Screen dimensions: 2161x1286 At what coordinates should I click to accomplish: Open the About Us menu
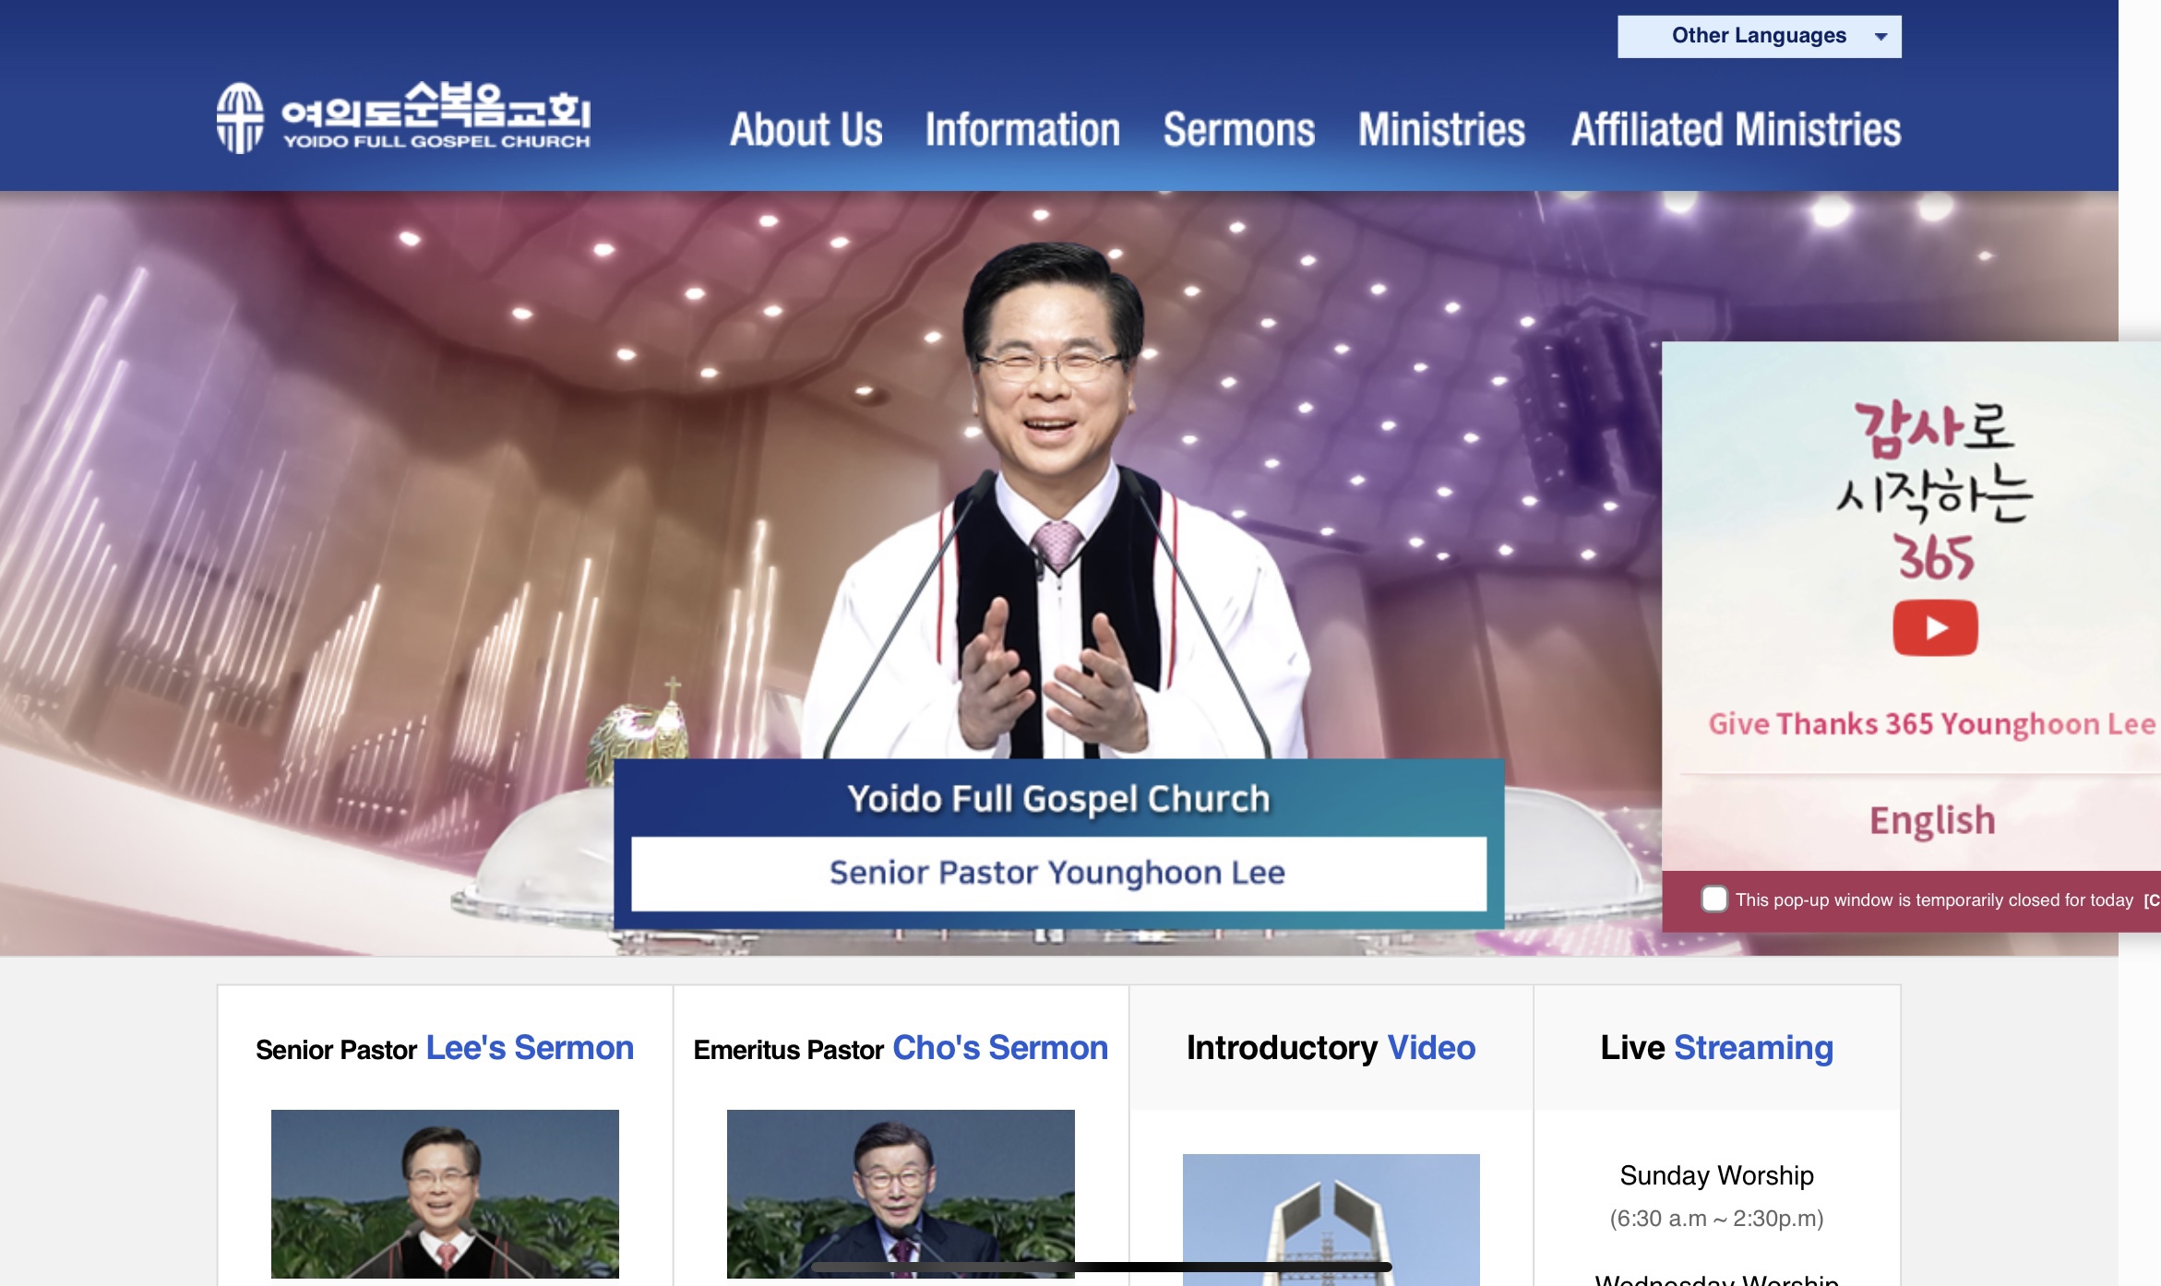806,129
